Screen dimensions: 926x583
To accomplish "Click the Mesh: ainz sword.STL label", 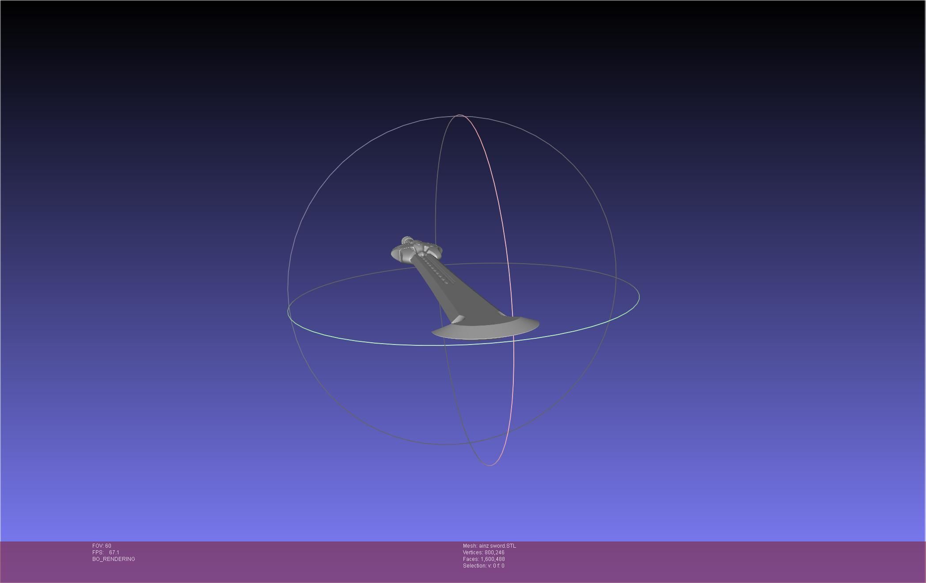I will (489, 546).
